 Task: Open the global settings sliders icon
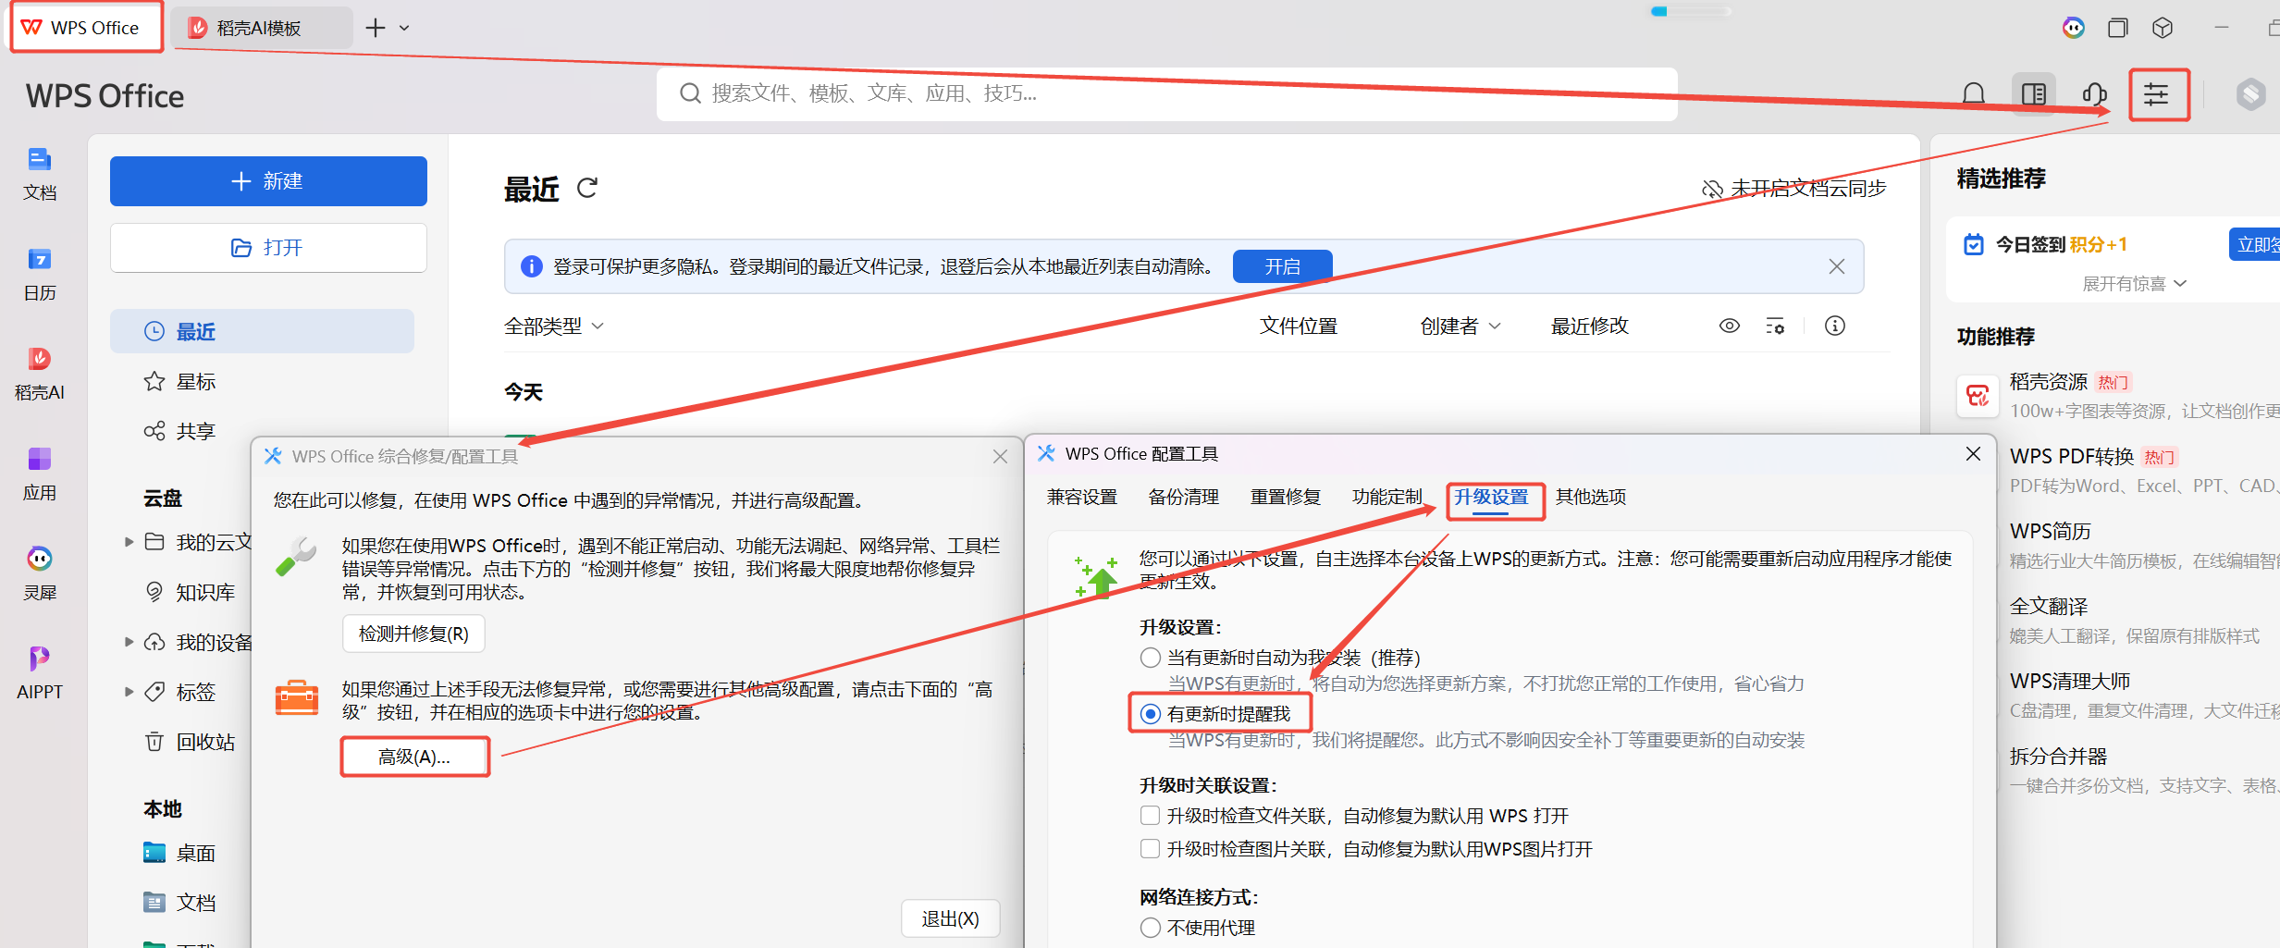tap(2157, 94)
